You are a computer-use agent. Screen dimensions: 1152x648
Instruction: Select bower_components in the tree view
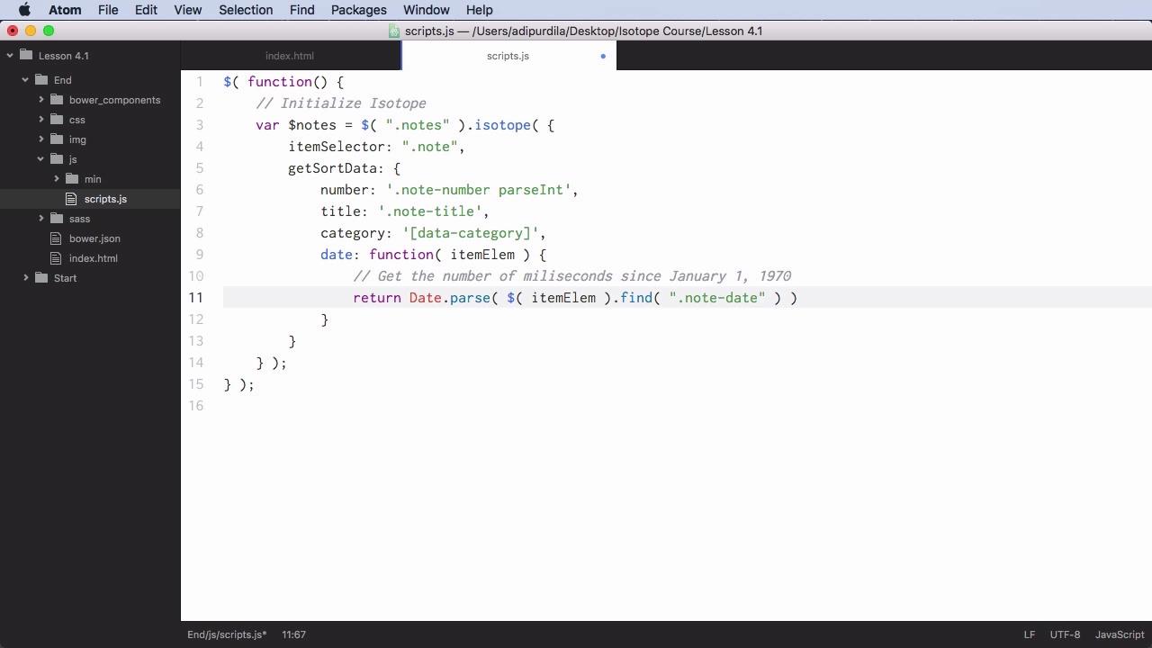[114, 100]
